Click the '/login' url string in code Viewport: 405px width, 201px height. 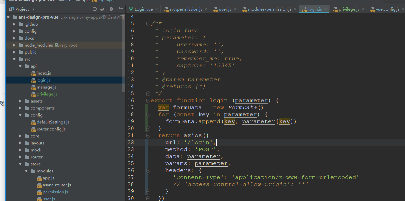pyautogui.click(x=199, y=142)
